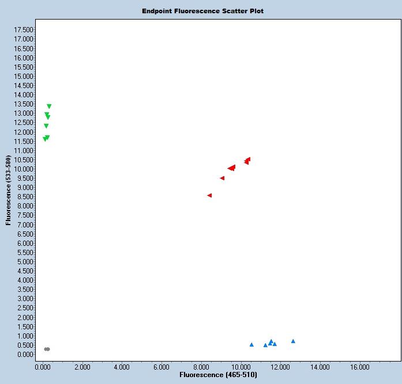Viewport: 402px width, 384px height.
Task: Select the leftmost blue triangle marker
Action: tap(251, 344)
